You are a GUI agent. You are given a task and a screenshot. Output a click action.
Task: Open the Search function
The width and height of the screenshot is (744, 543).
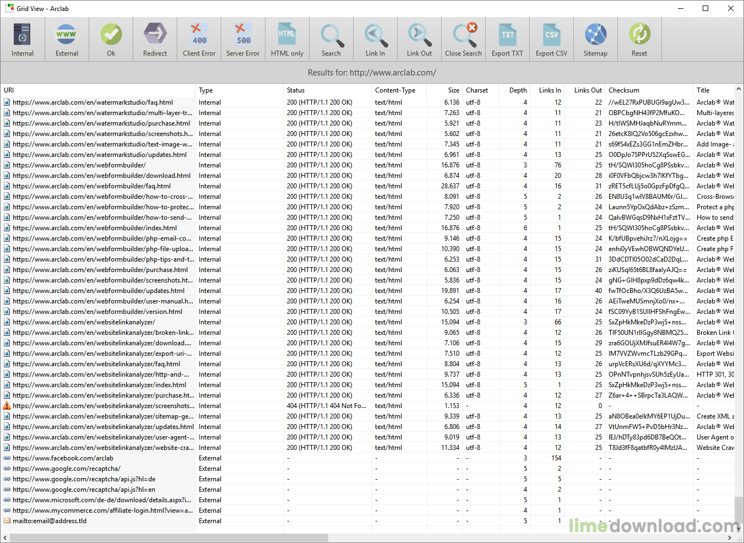pyautogui.click(x=331, y=39)
